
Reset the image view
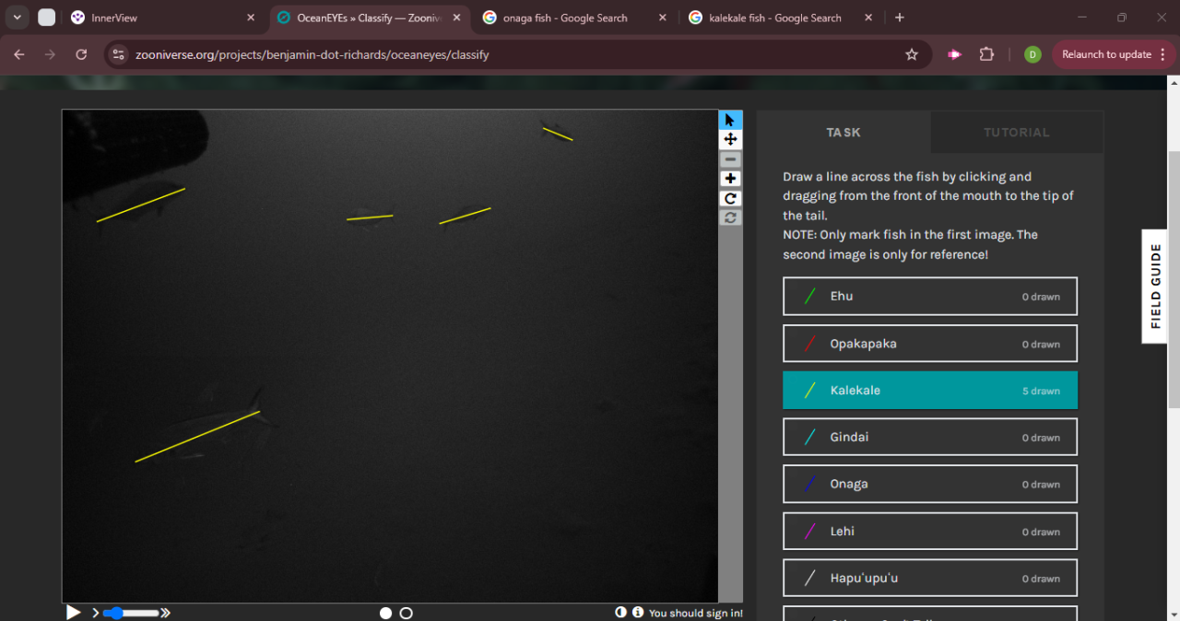pyautogui.click(x=730, y=217)
